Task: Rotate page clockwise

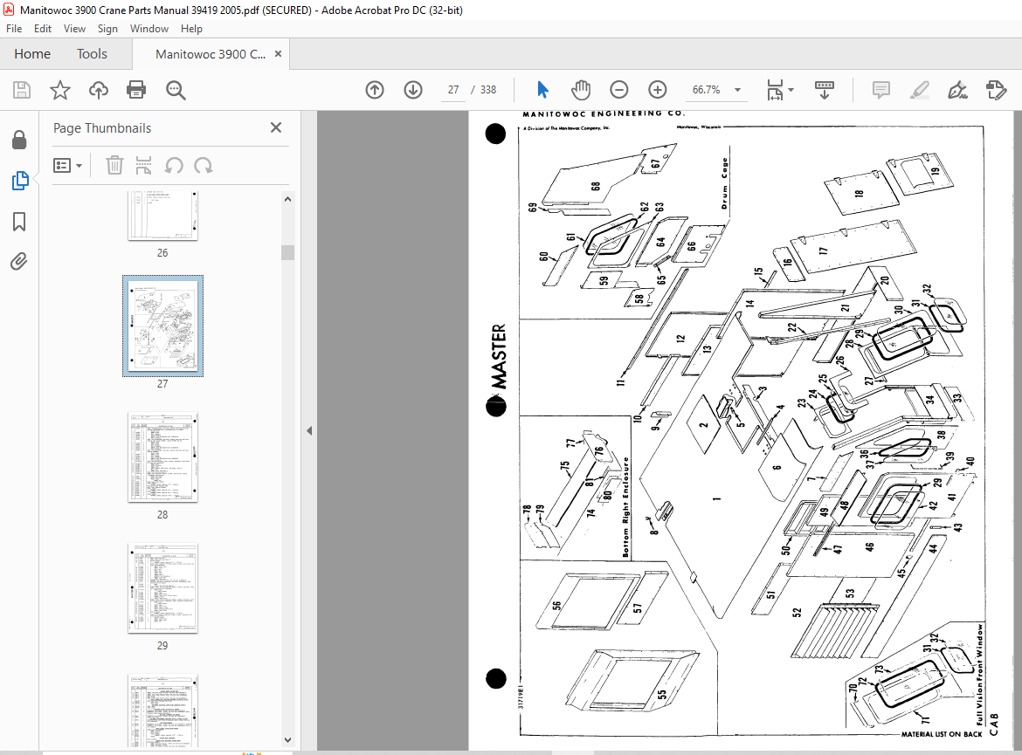Action: coord(204,166)
